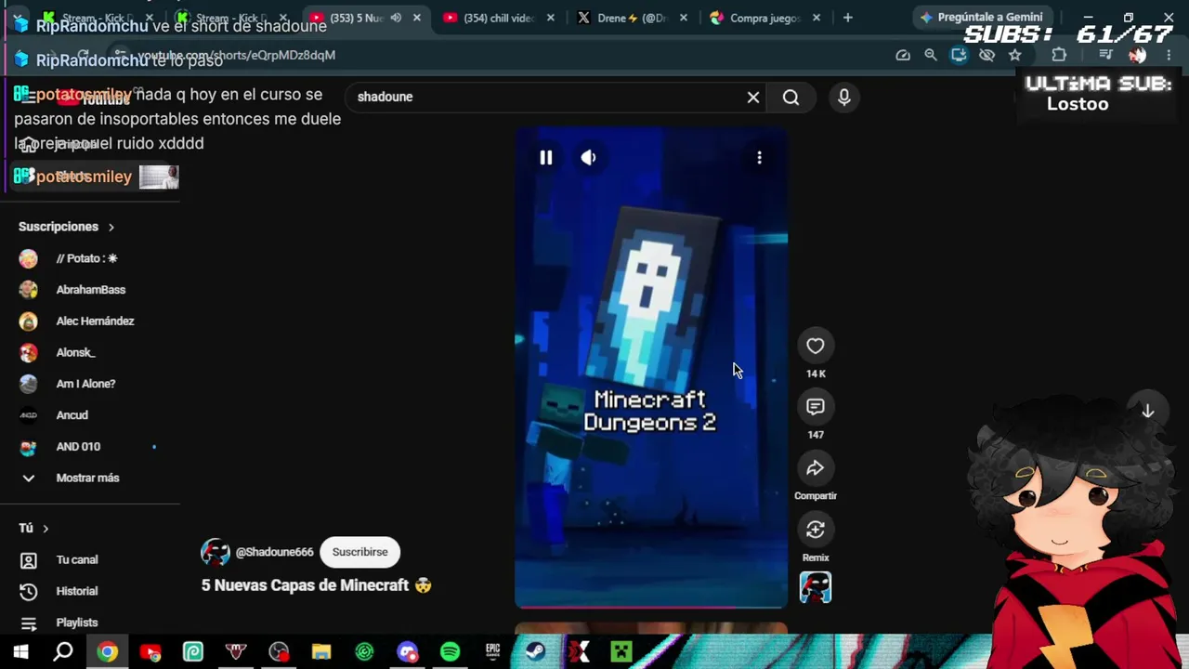Go to the next short using down arrow

pos(1148,411)
